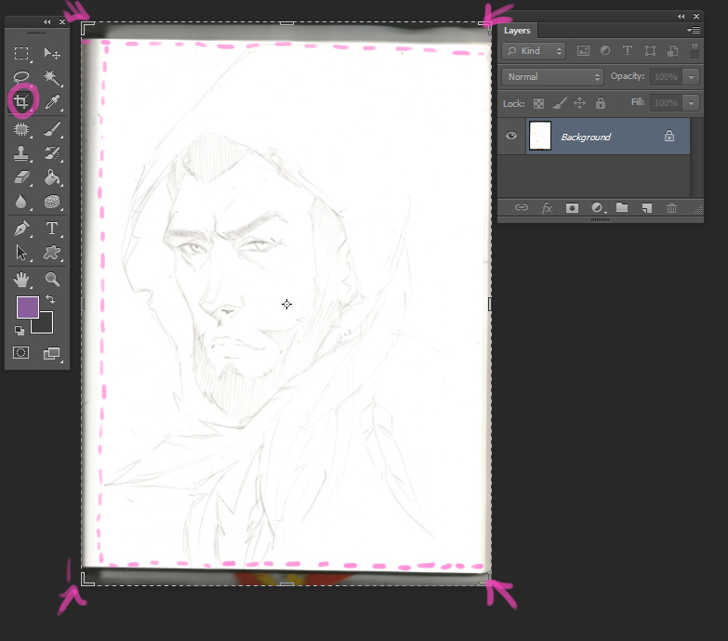This screenshot has height=641, width=728.
Task: Click the Layers tab
Action: (x=517, y=31)
